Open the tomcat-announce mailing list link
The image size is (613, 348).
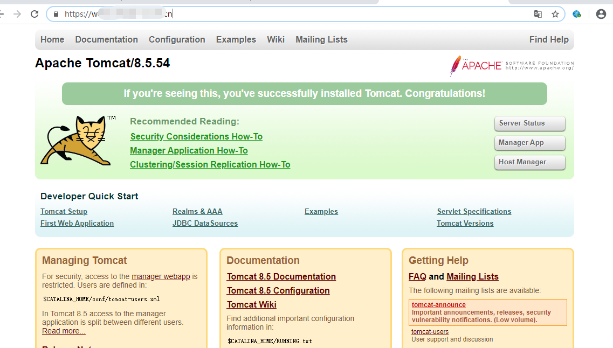[439, 305]
